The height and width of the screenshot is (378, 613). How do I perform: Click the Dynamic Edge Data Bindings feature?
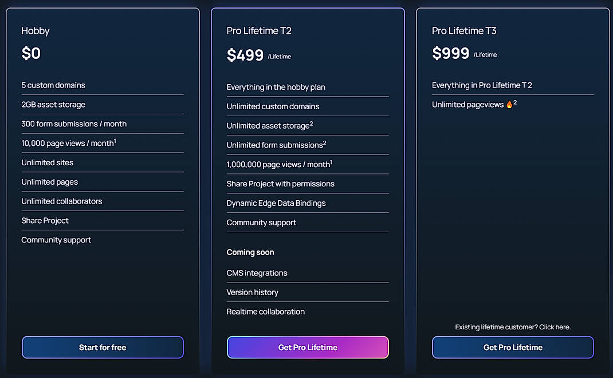(276, 203)
